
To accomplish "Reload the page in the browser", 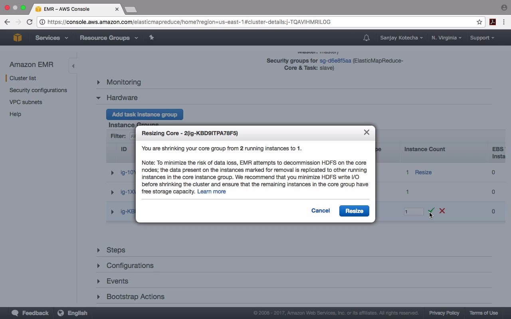I will coord(30,22).
